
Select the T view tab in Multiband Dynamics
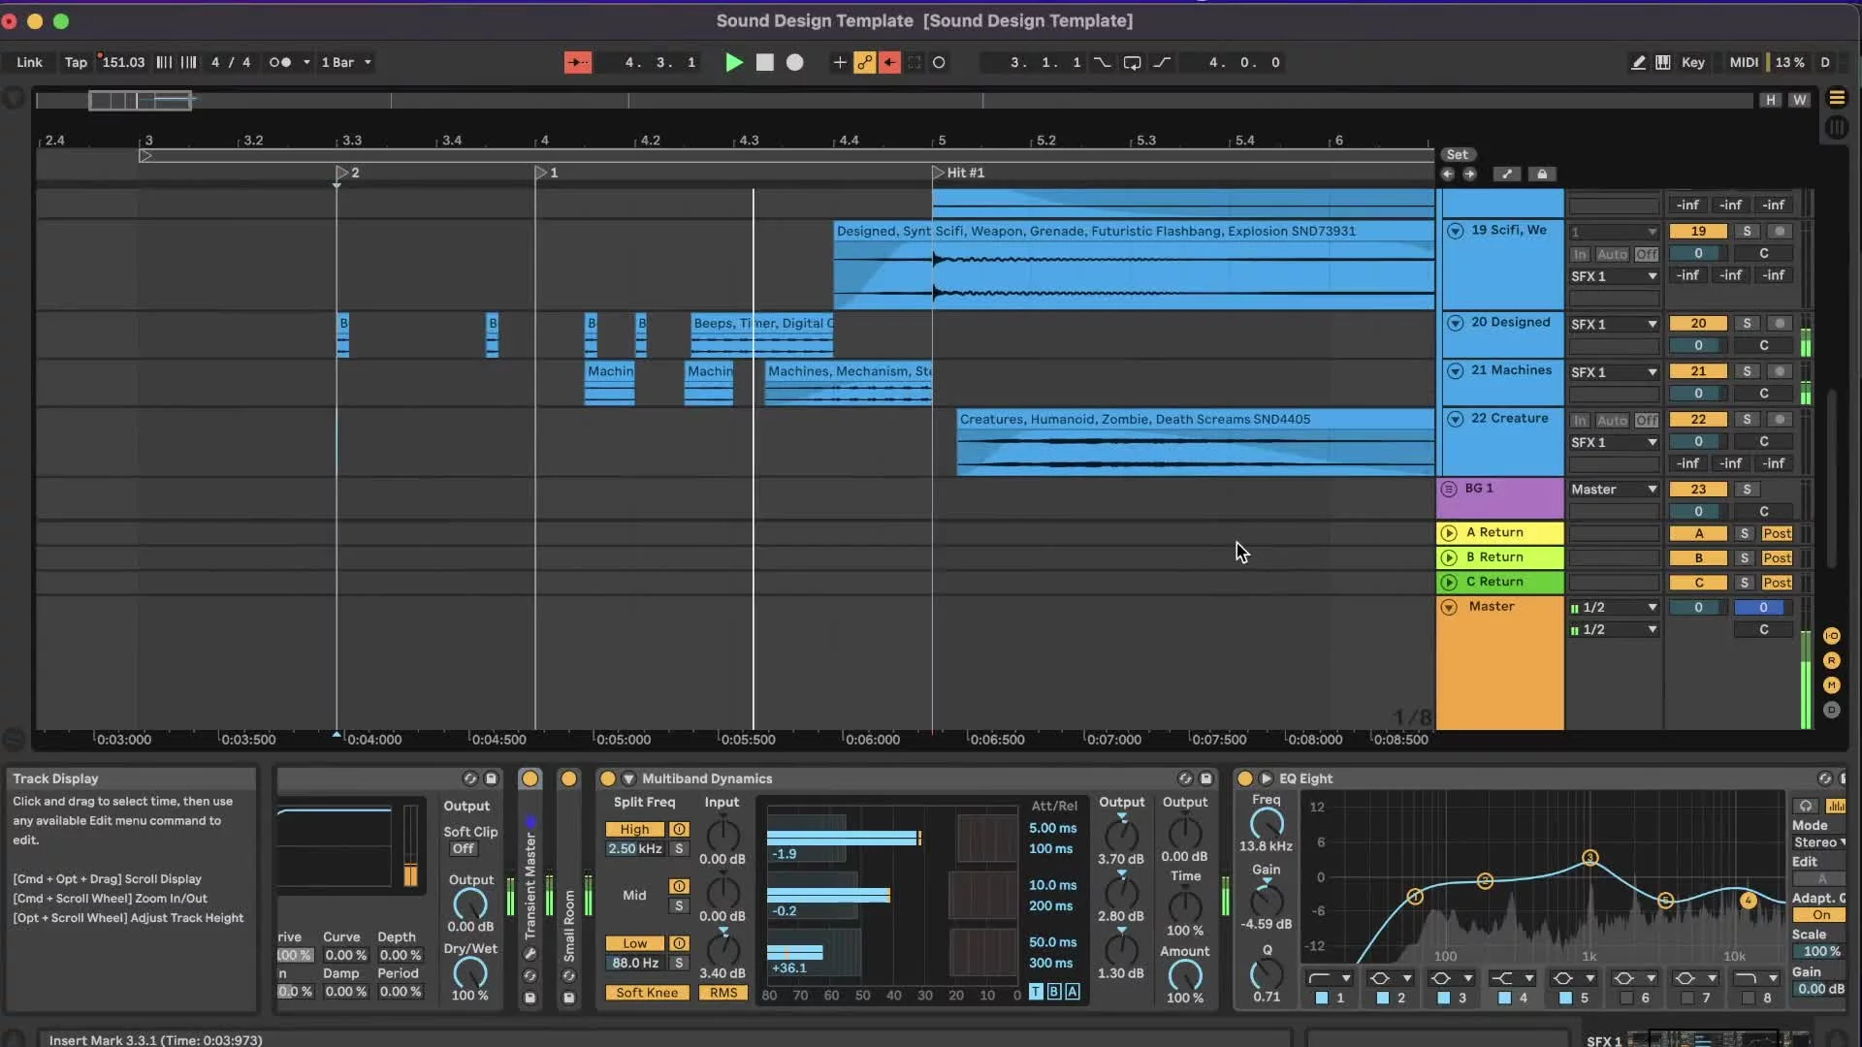[x=1036, y=992]
